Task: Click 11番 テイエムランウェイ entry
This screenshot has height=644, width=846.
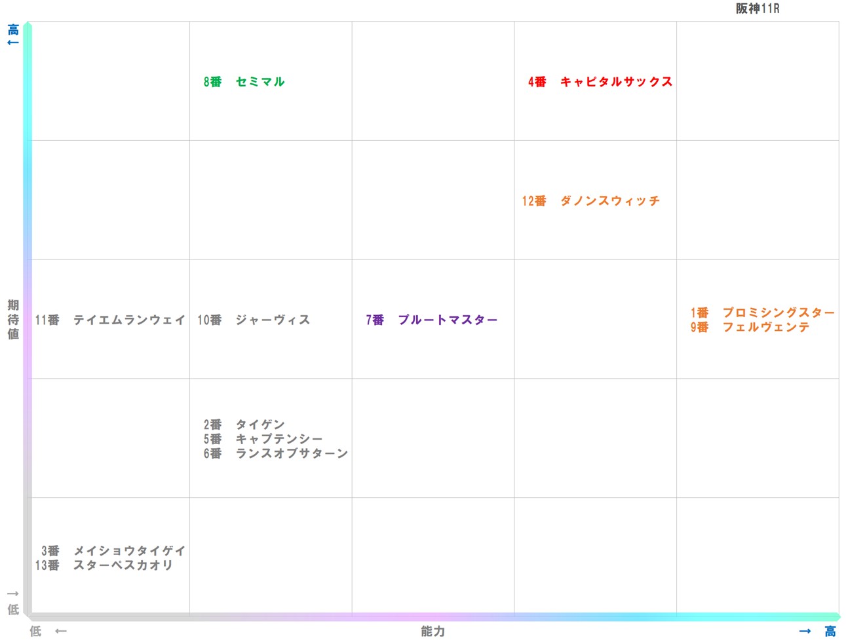Action: click(x=110, y=320)
